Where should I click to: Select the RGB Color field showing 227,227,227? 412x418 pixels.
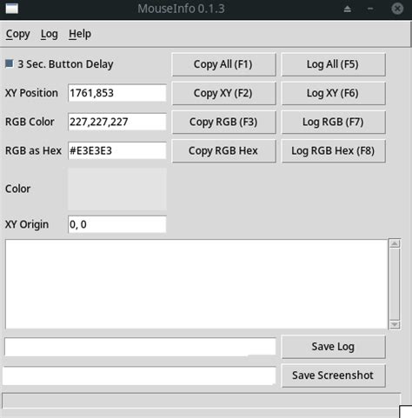click(x=117, y=122)
